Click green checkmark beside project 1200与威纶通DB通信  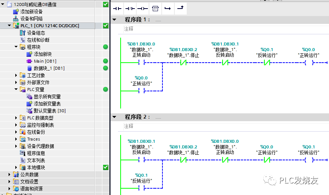click(x=106, y=4)
